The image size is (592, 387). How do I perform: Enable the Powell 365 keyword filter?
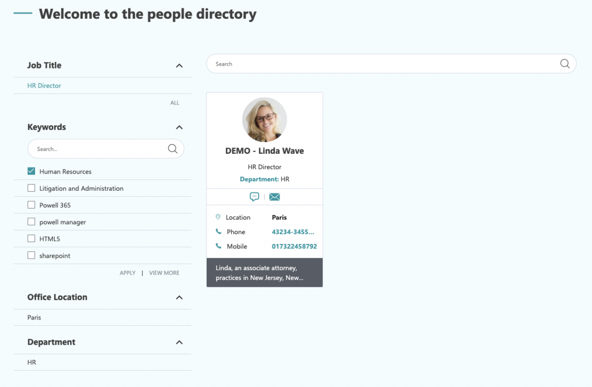pos(32,205)
